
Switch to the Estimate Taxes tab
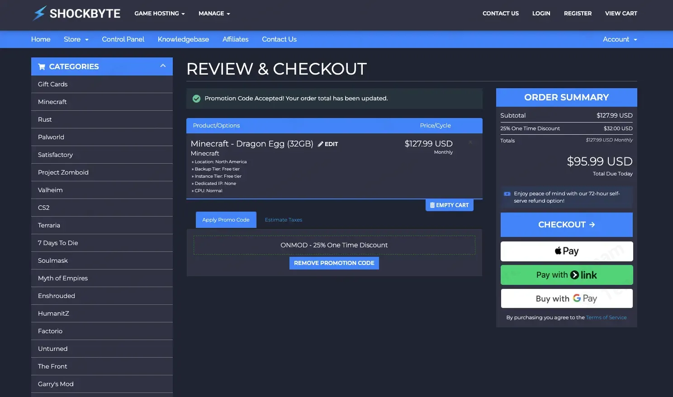[x=284, y=220]
